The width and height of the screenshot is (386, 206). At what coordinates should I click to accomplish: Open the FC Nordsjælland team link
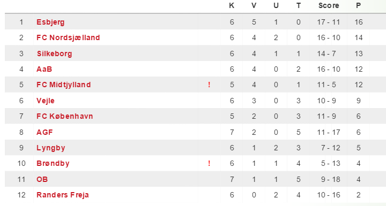pyautogui.click(x=68, y=37)
